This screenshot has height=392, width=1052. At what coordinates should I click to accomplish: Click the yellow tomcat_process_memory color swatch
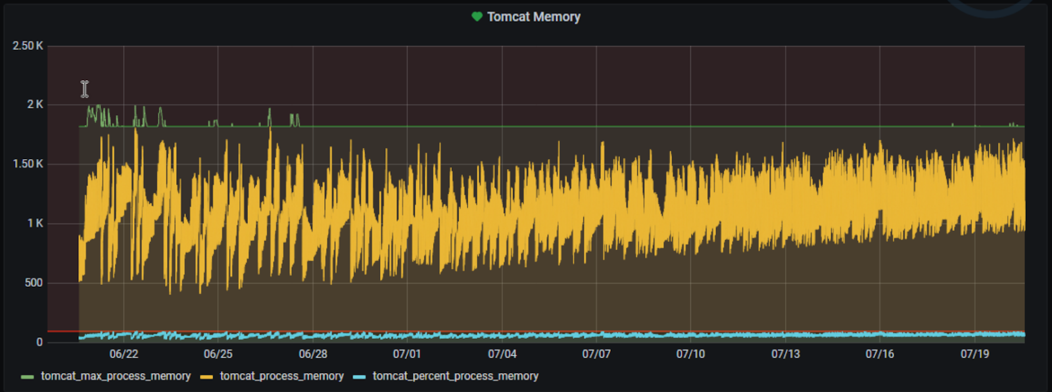pos(206,377)
